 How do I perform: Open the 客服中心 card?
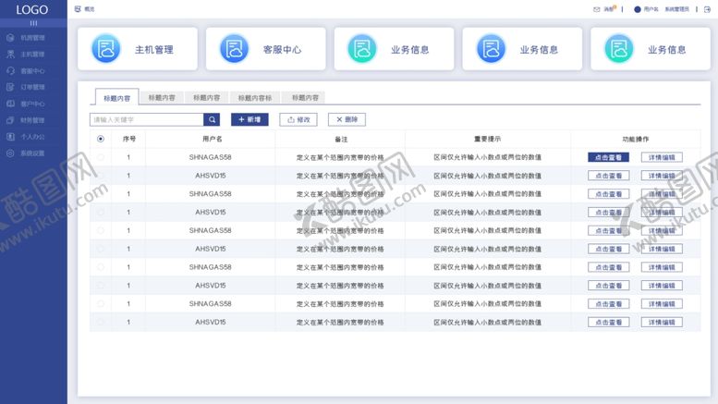tap(265, 49)
